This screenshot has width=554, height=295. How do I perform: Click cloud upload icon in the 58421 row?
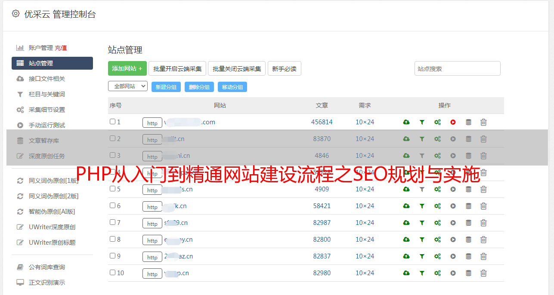406,206
